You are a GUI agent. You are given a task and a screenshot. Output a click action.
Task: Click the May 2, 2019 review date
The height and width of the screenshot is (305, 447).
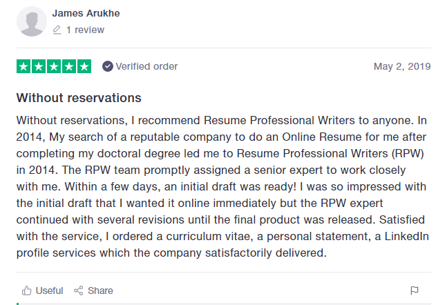tap(402, 67)
